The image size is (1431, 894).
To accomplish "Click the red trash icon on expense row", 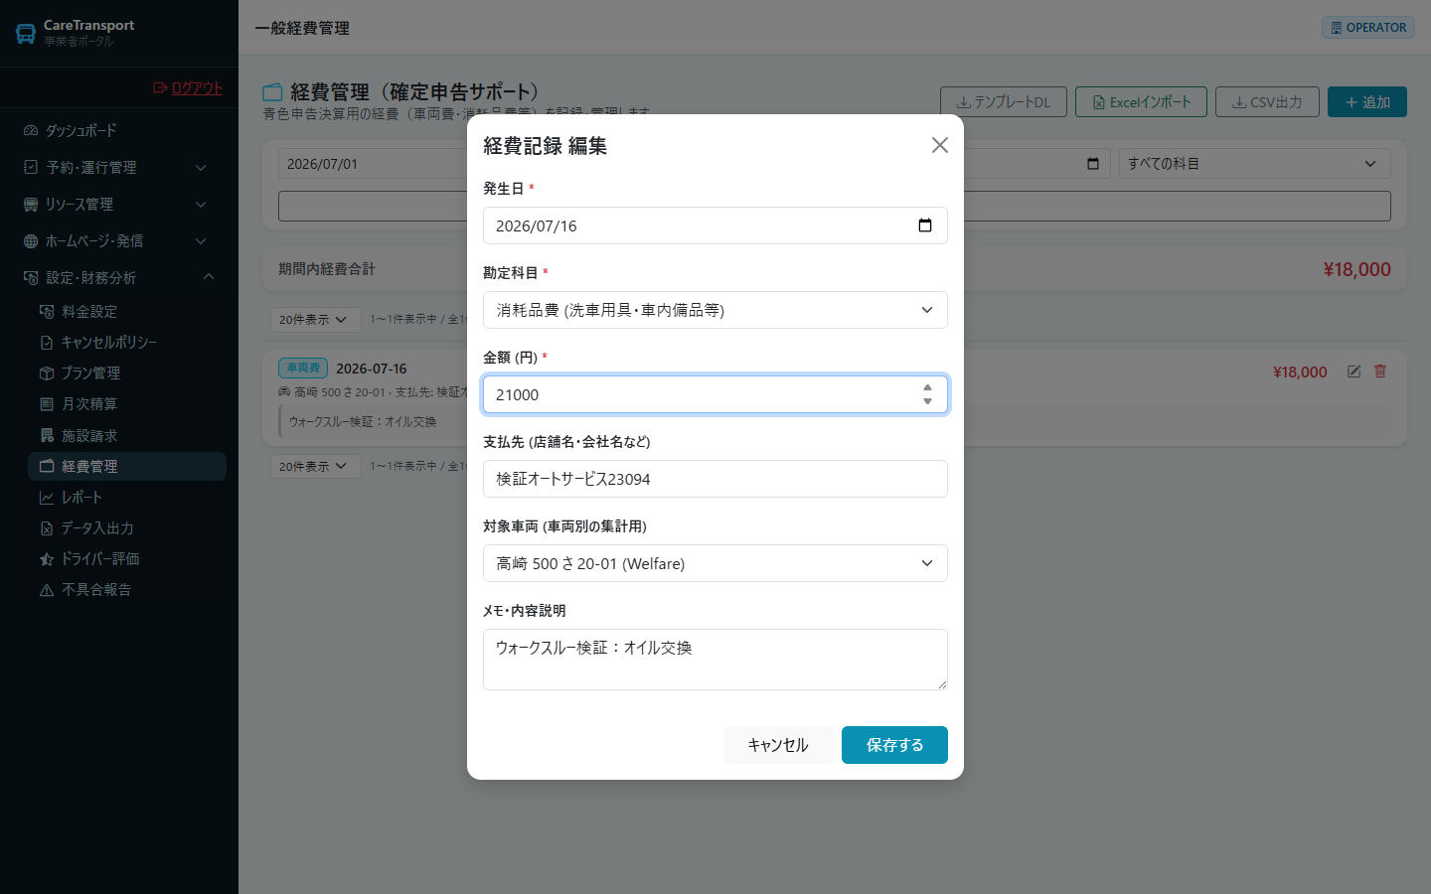I will click(1380, 372).
